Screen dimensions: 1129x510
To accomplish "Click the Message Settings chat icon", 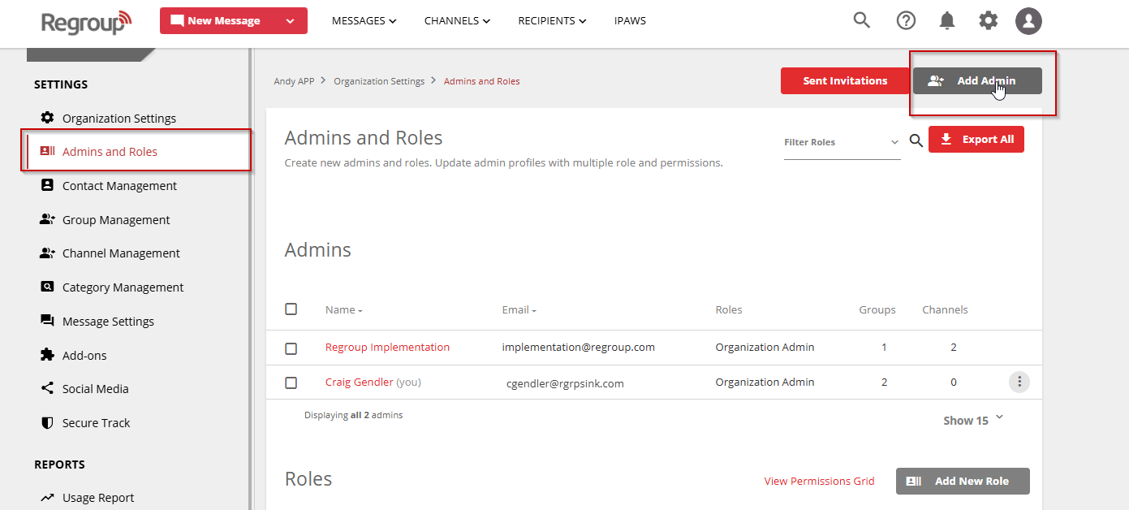I will pos(47,321).
